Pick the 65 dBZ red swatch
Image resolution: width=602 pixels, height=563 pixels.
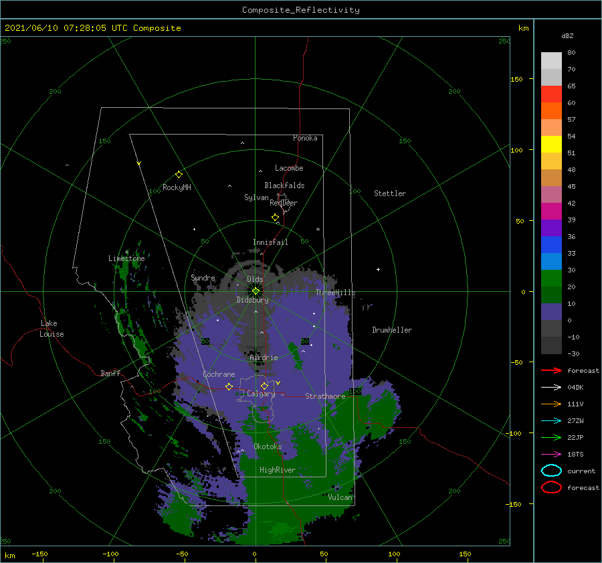click(551, 94)
